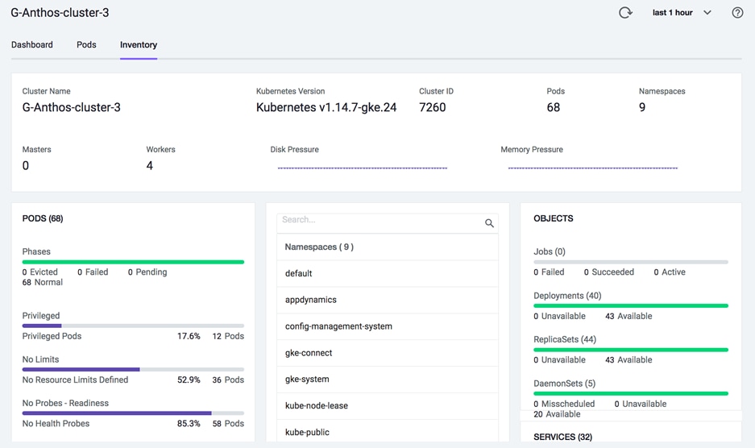The height and width of the screenshot is (448, 755).
Task: Select the Inventory tab
Action: pos(139,45)
